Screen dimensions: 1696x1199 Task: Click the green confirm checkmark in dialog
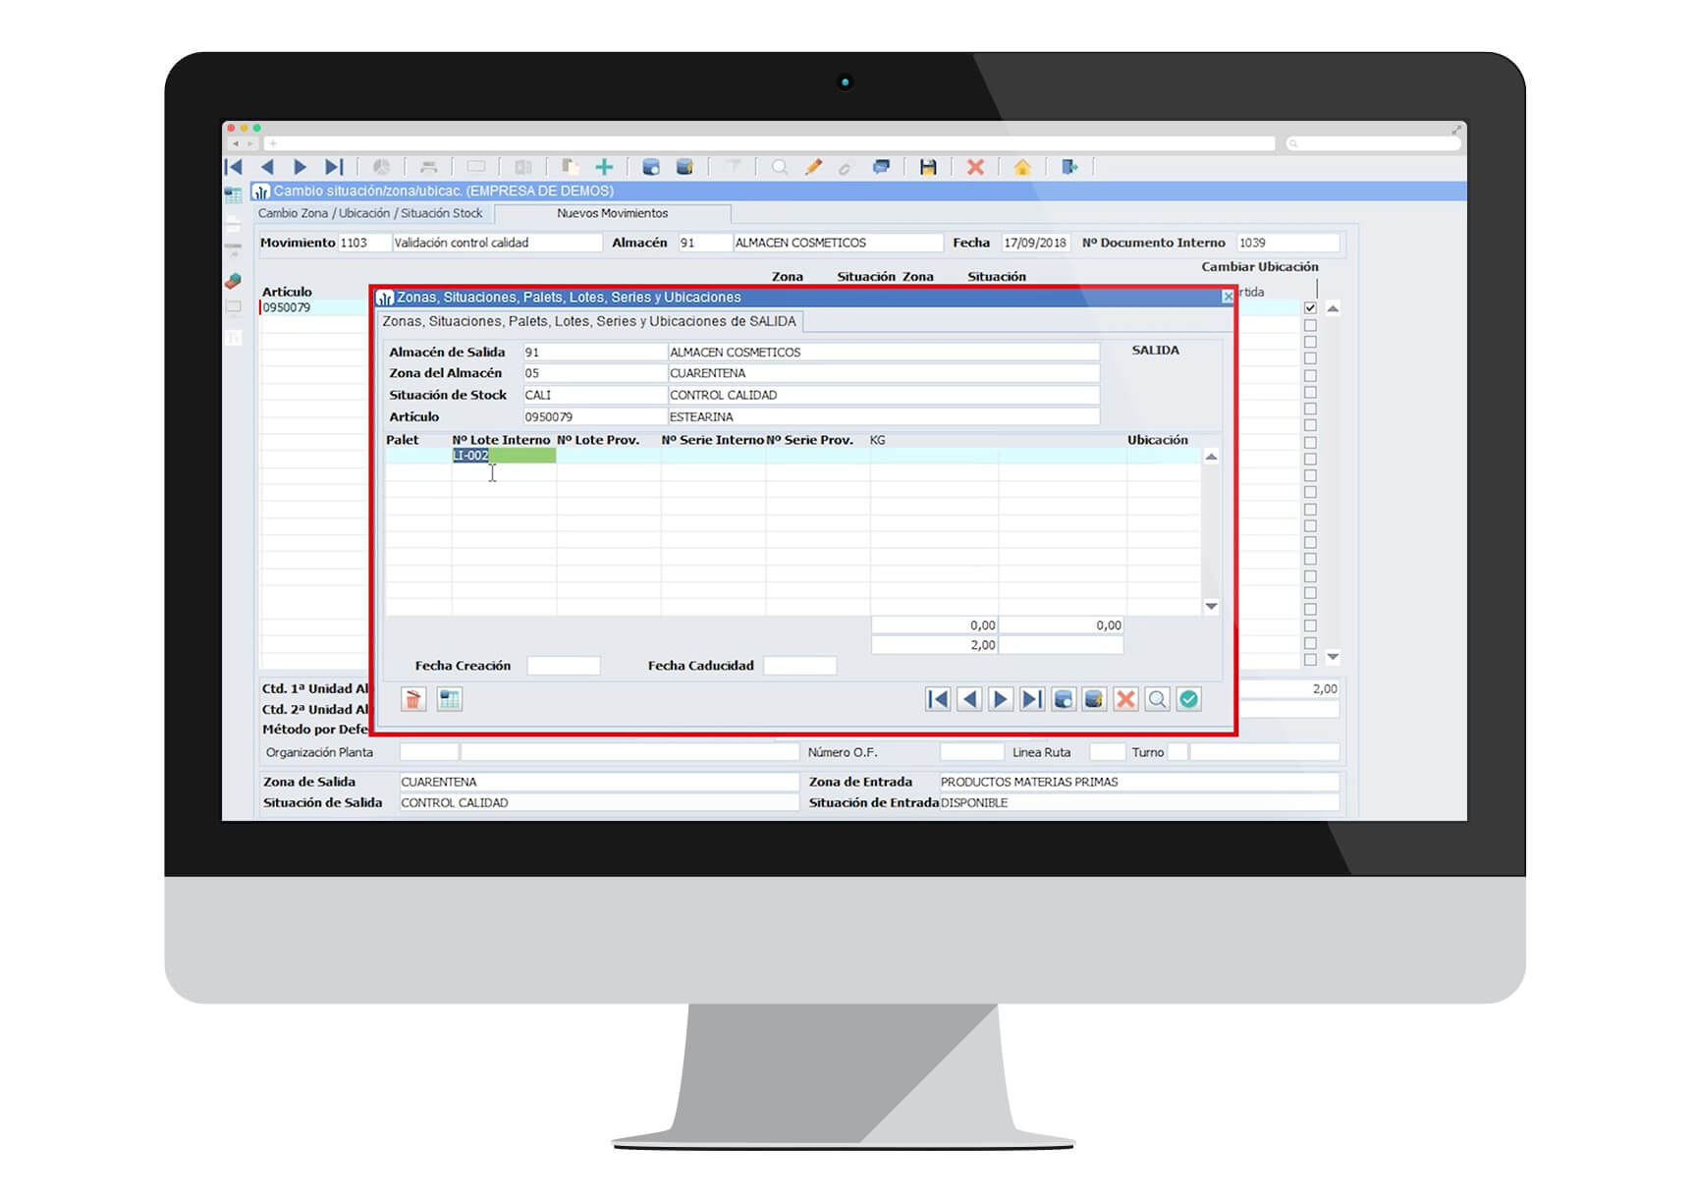point(1188,699)
